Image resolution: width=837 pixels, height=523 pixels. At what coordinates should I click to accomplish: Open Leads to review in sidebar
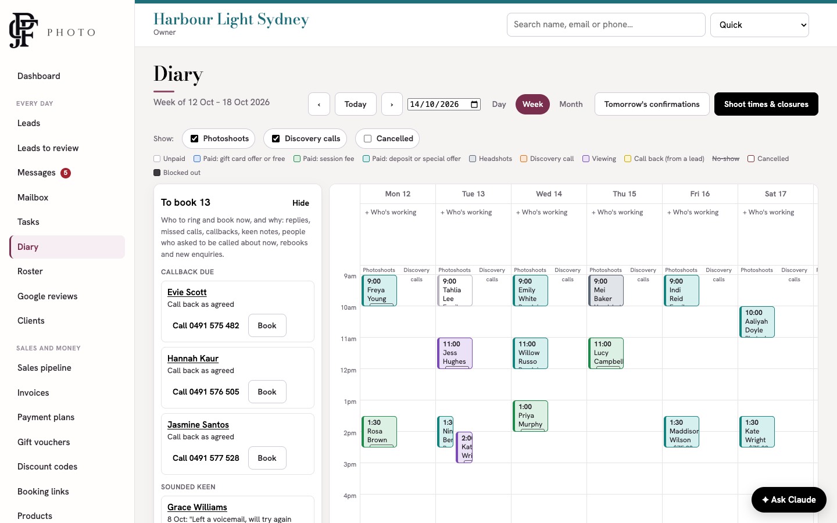tap(67, 148)
